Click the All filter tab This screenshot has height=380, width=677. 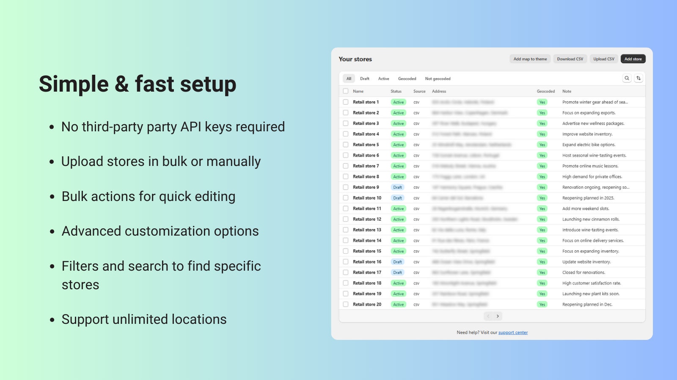[348, 79]
